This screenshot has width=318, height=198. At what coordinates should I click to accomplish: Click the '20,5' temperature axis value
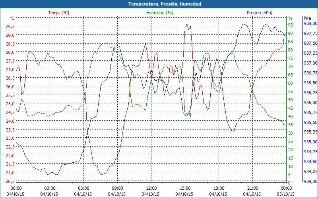click(10, 181)
